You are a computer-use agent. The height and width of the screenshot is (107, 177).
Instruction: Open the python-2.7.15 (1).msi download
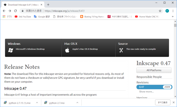tap(20, 103)
